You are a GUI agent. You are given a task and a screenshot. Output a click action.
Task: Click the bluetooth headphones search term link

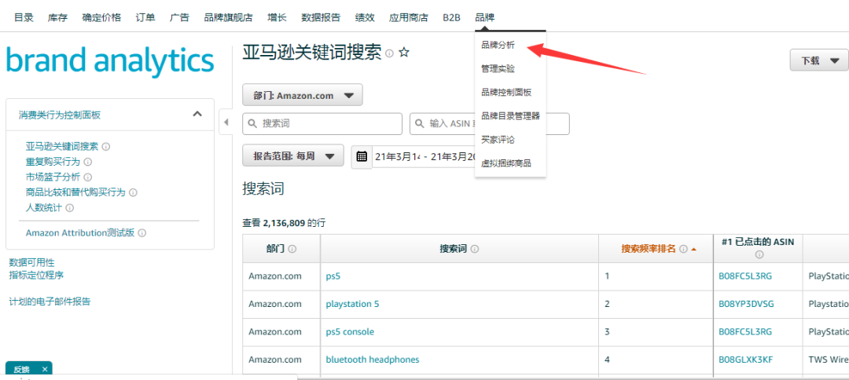[x=373, y=360]
